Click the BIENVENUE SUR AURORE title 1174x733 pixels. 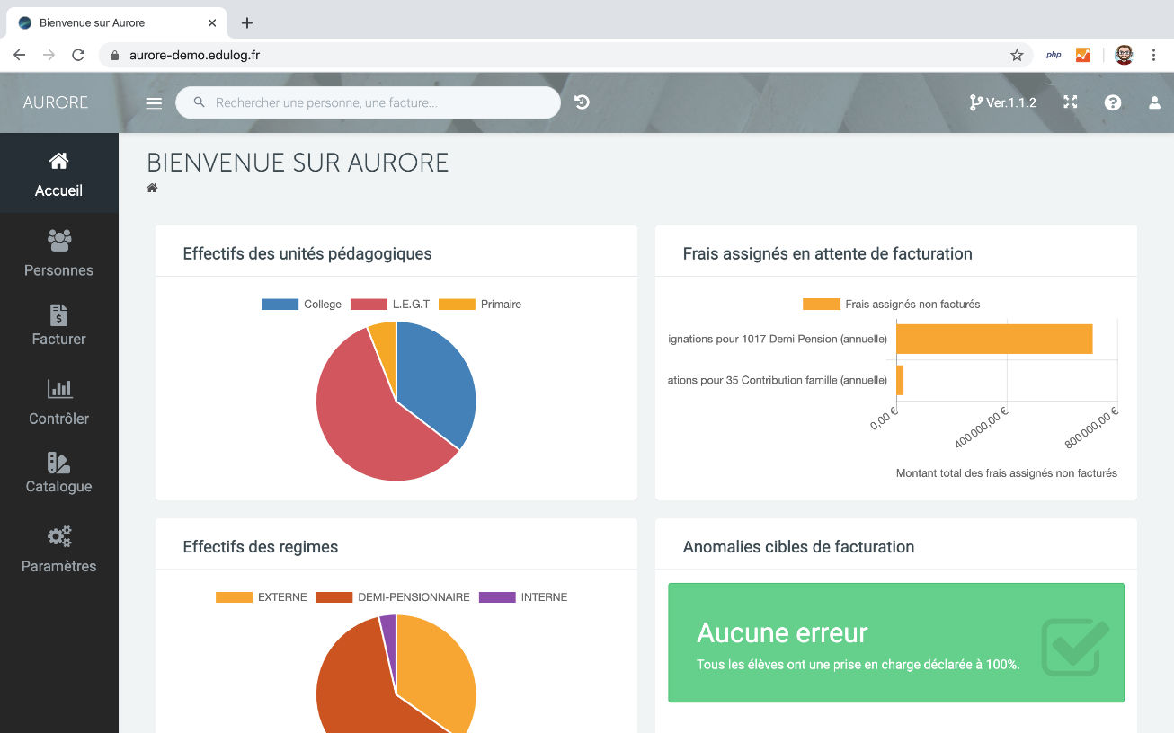298,163
